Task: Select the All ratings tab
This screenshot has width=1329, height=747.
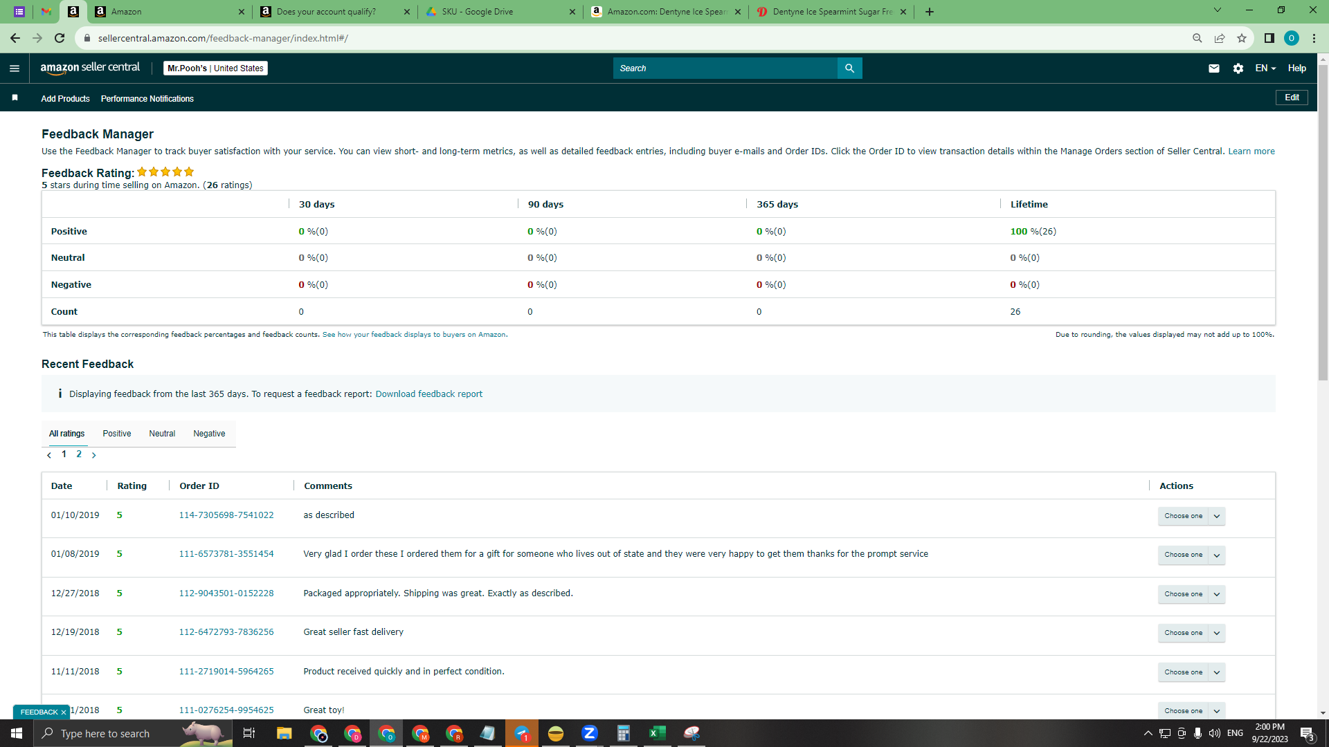Action: point(66,434)
